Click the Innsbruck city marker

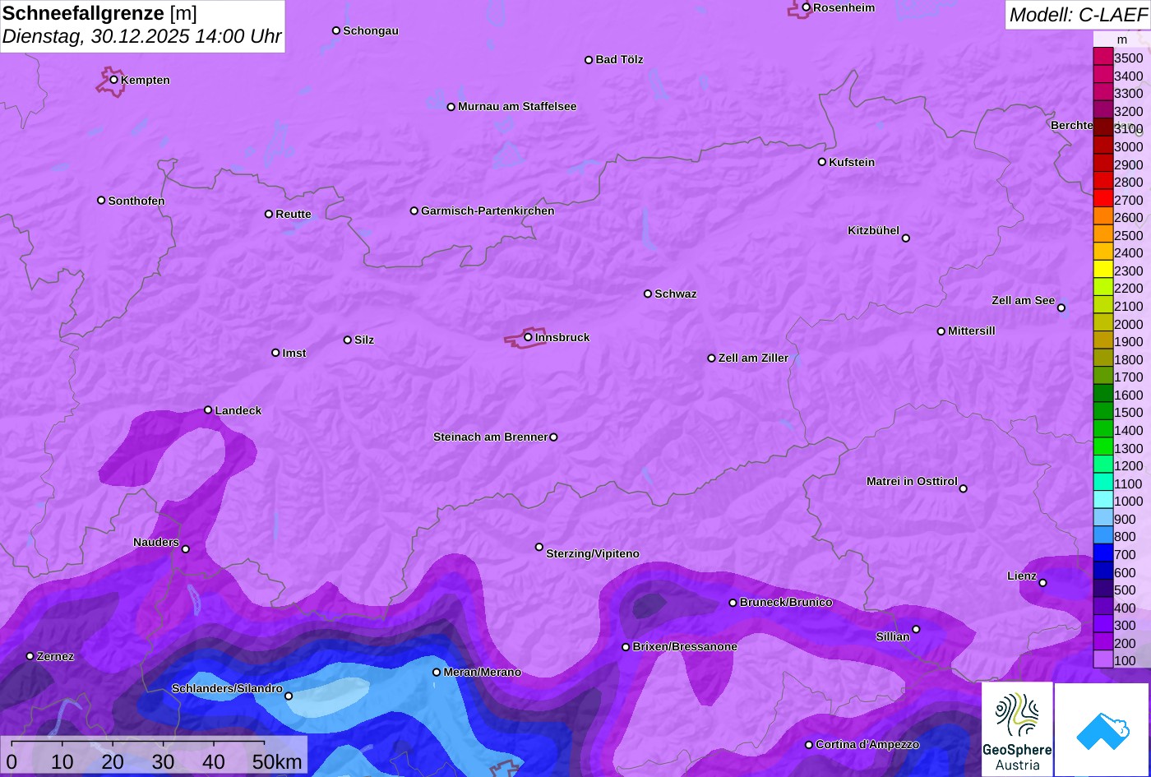(528, 337)
